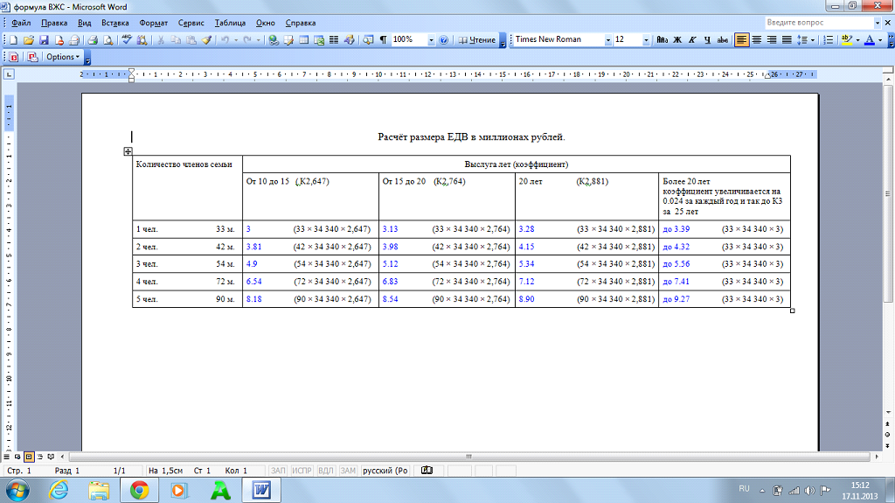Expand the Times New Roman font dropdown

pyautogui.click(x=607, y=40)
